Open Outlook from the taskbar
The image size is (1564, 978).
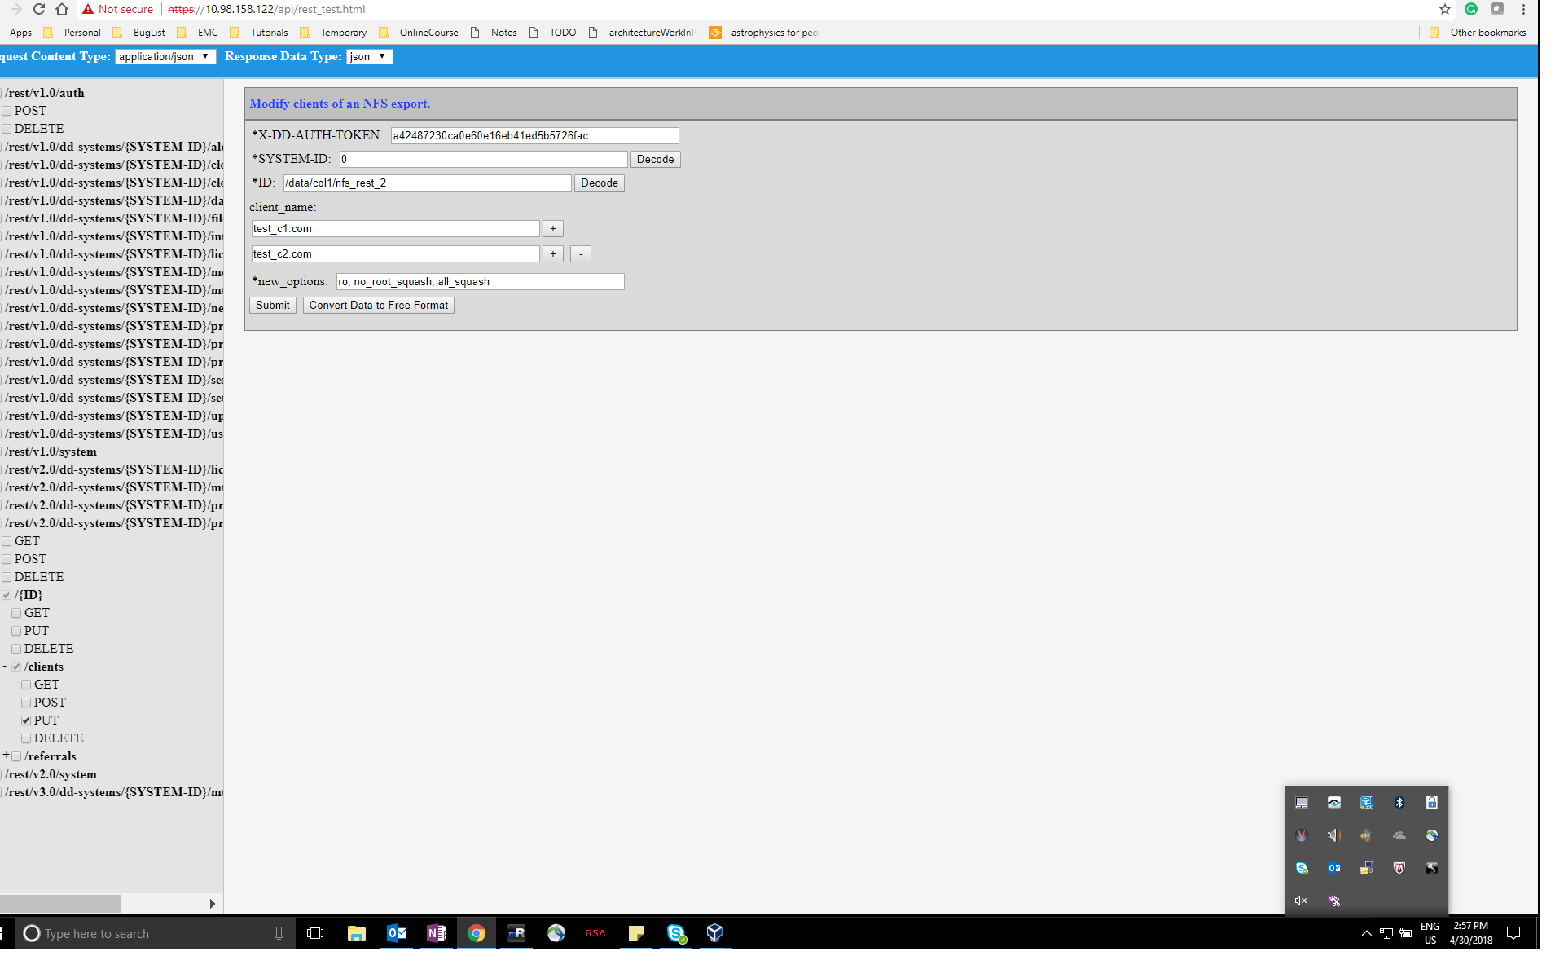click(x=397, y=933)
